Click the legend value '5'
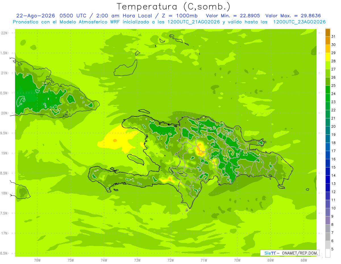The width and height of the screenshot is (341, 264). coord(332,249)
